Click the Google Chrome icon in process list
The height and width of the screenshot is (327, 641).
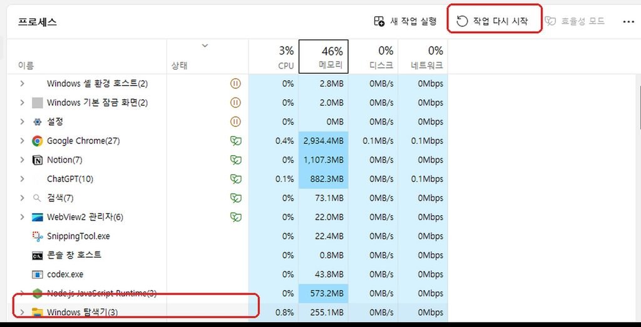pyautogui.click(x=37, y=141)
